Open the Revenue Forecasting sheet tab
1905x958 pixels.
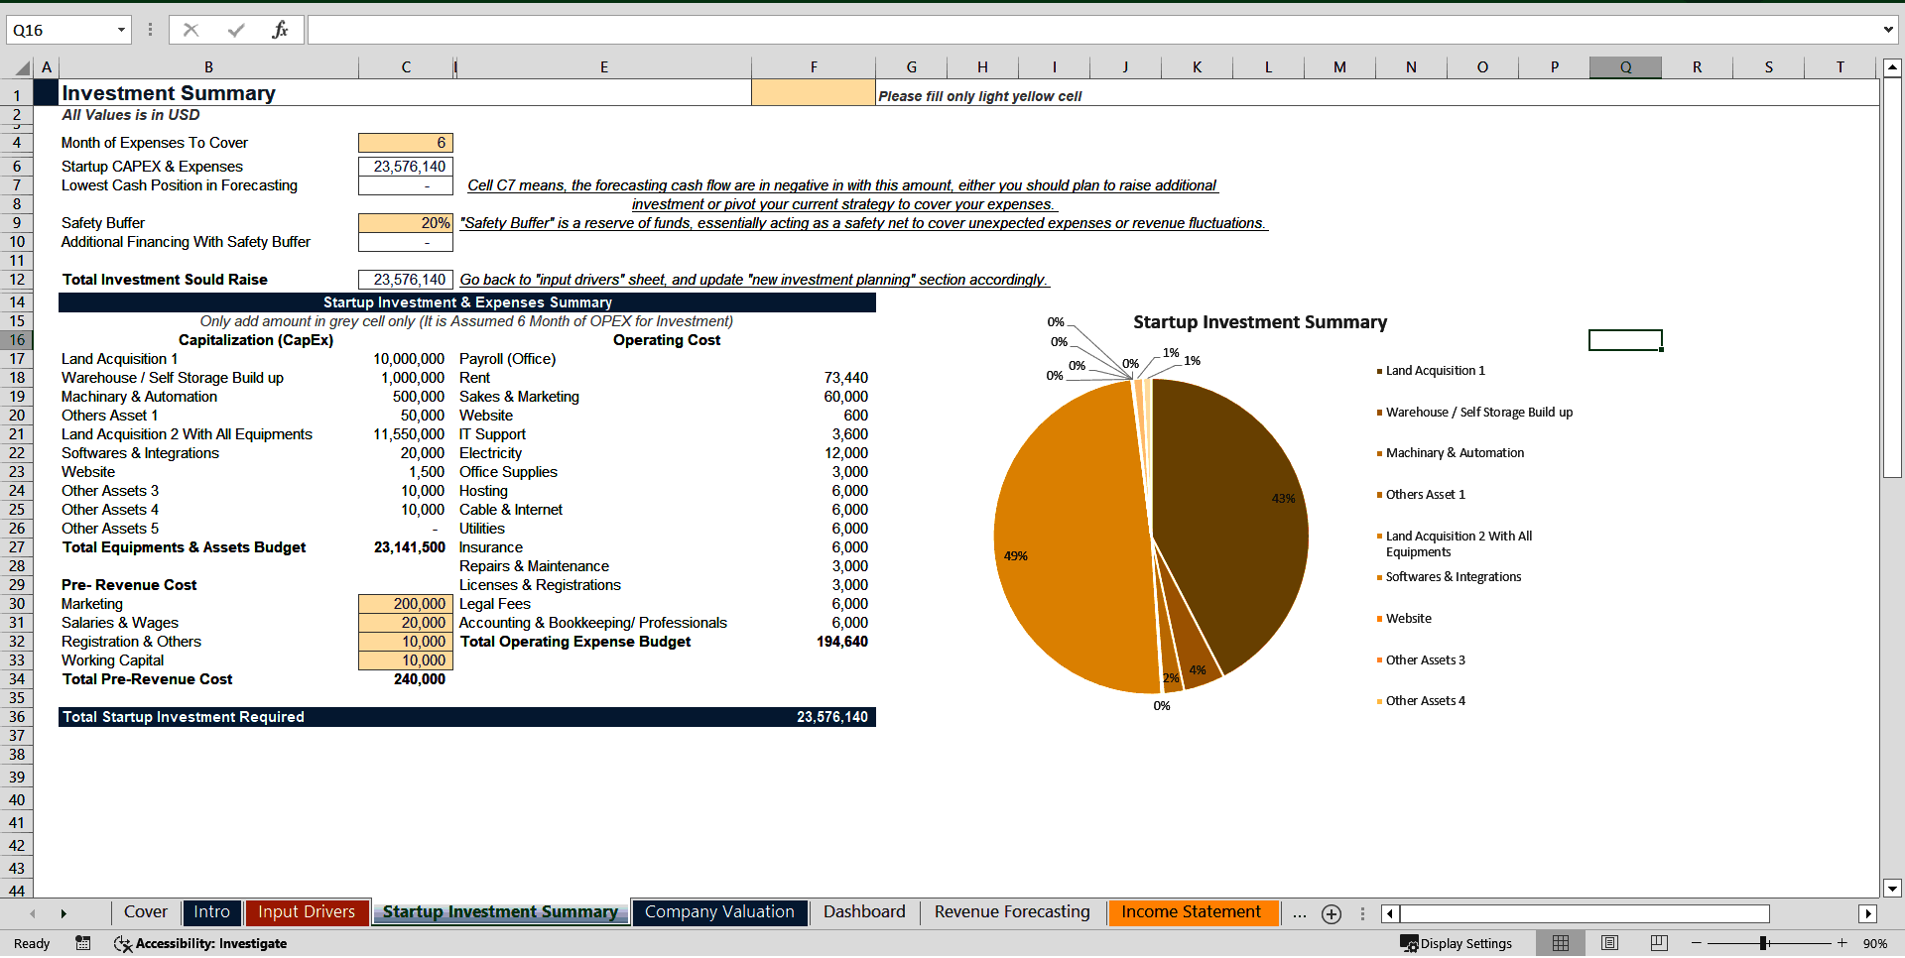1012,912
